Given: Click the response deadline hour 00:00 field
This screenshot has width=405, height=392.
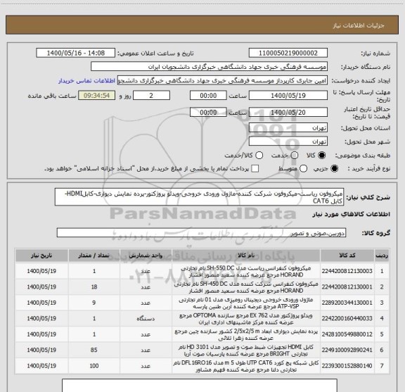Looking at the screenshot, I should (208, 96).
